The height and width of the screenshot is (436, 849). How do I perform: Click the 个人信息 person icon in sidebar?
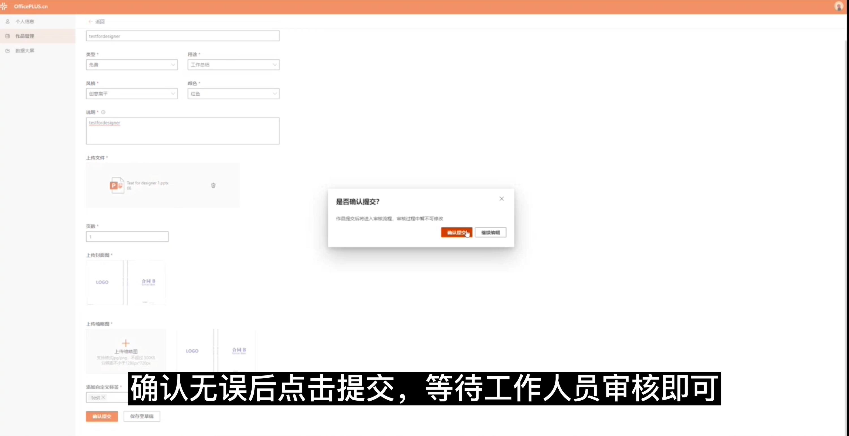coord(8,22)
